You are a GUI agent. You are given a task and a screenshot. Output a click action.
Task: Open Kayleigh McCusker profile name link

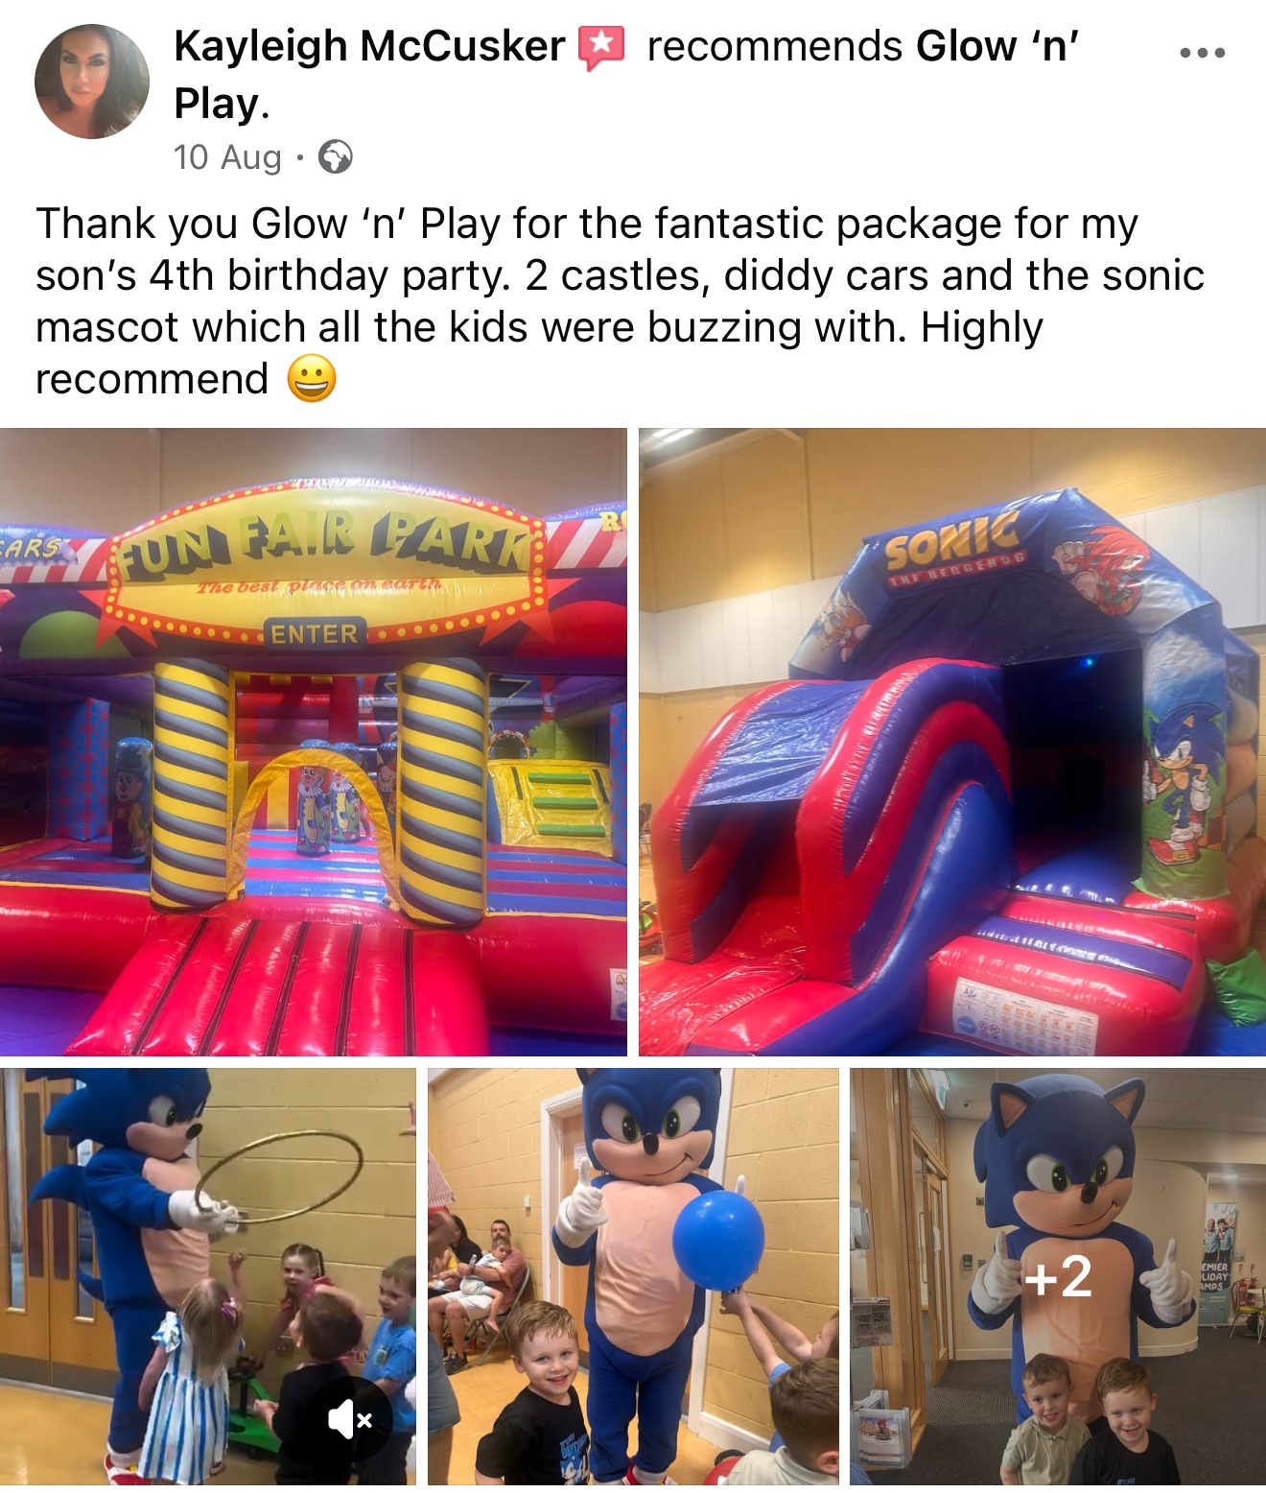pyautogui.click(x=369, y=46)
